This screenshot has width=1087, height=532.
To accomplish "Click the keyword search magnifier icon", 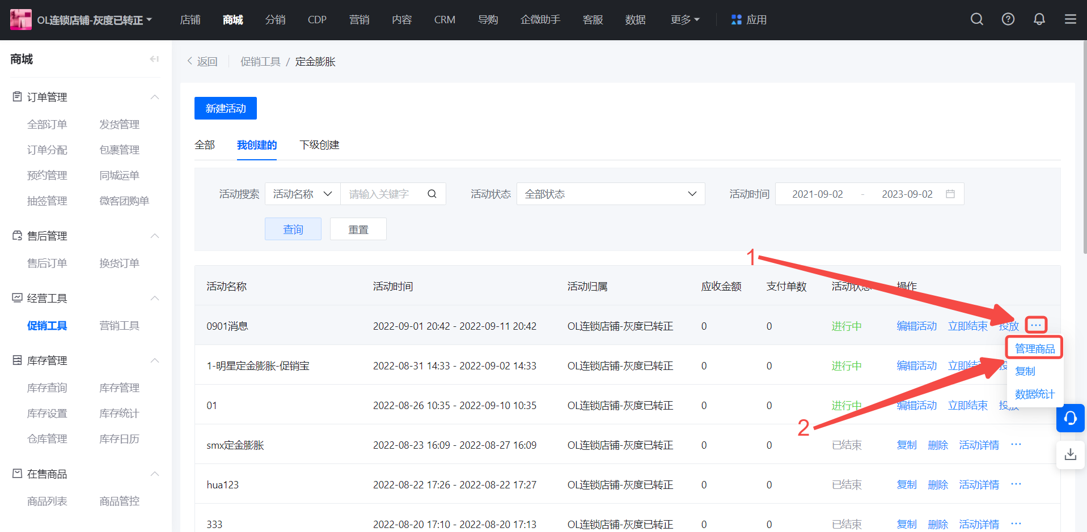I will click(x=432, y=194).
